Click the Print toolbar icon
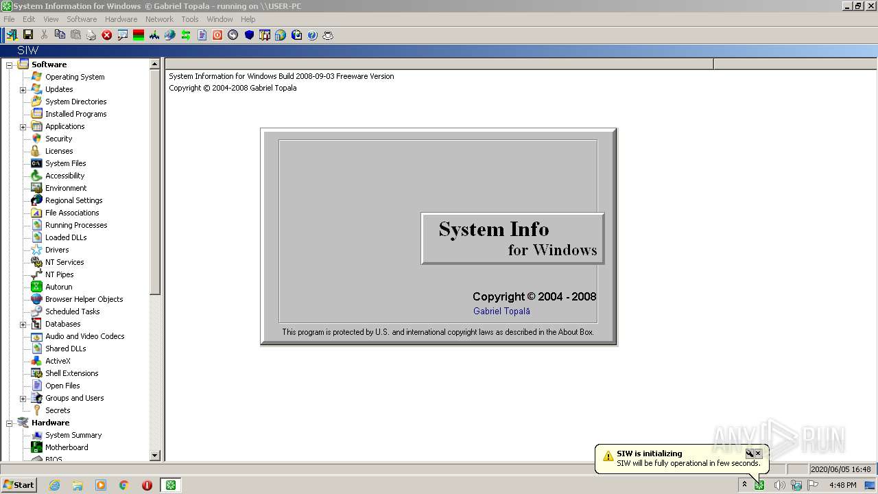 click(91, 34)
